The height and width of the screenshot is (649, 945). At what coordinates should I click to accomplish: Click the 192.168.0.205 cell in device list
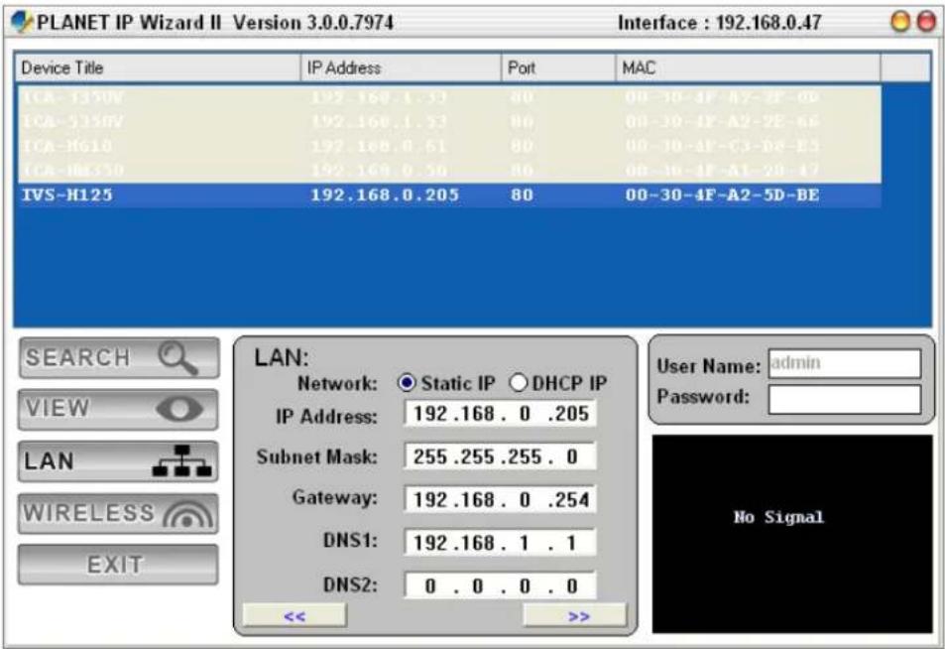(x=385, y=195)
